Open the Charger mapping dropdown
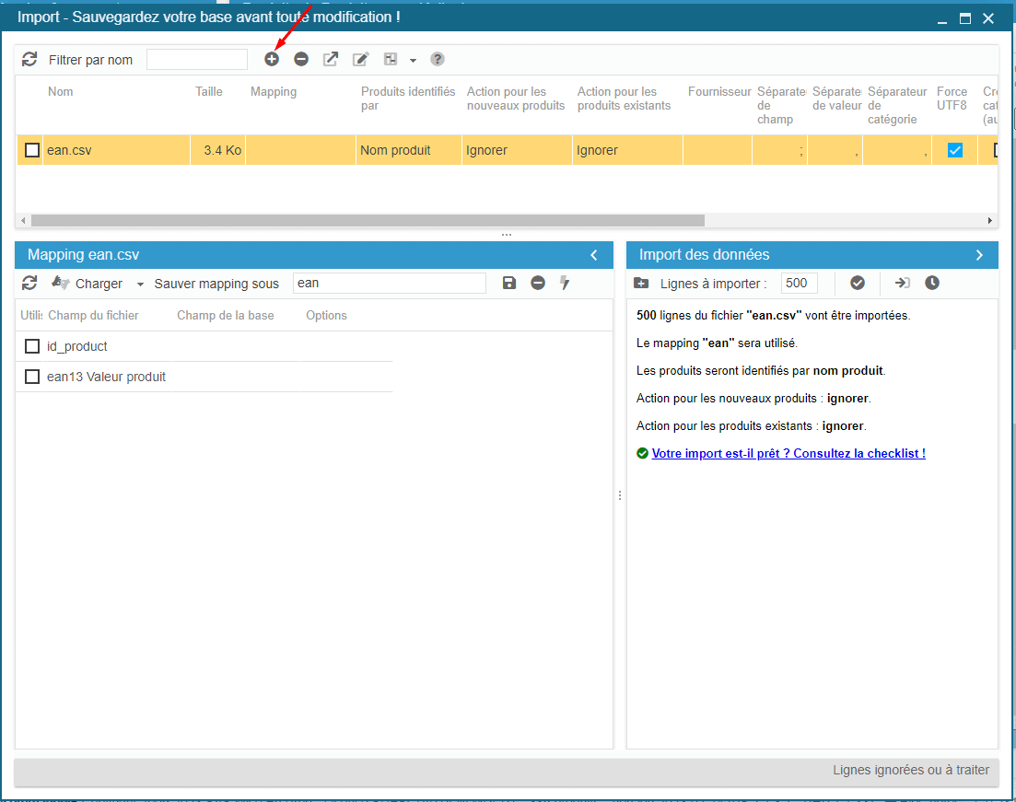The image size is (1016, 802). click(x=140, y=285)
